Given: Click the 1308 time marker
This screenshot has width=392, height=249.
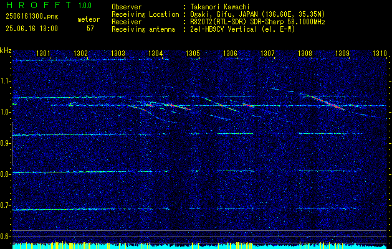Looking at the screenshot, I should click(305, 53).
